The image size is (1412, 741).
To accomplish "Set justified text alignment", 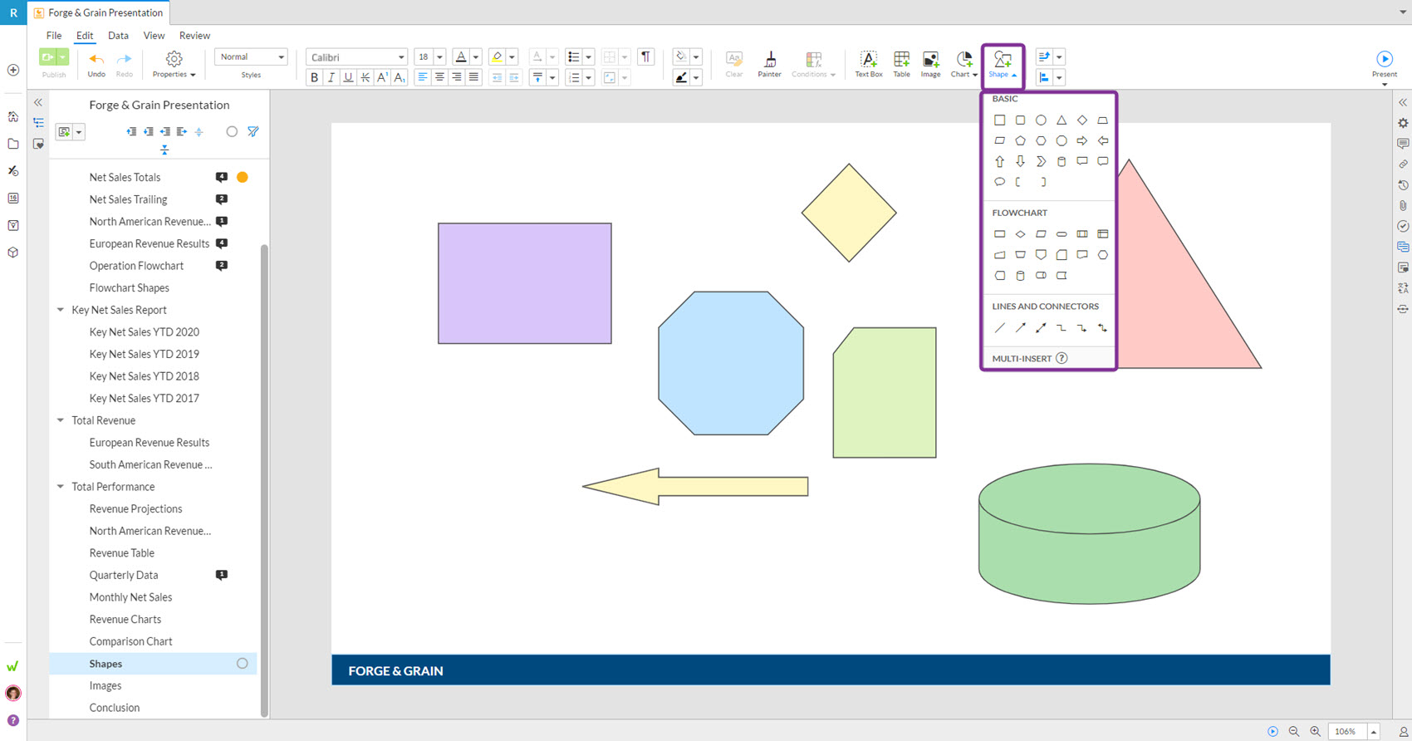I will click(x=473, y=77).
